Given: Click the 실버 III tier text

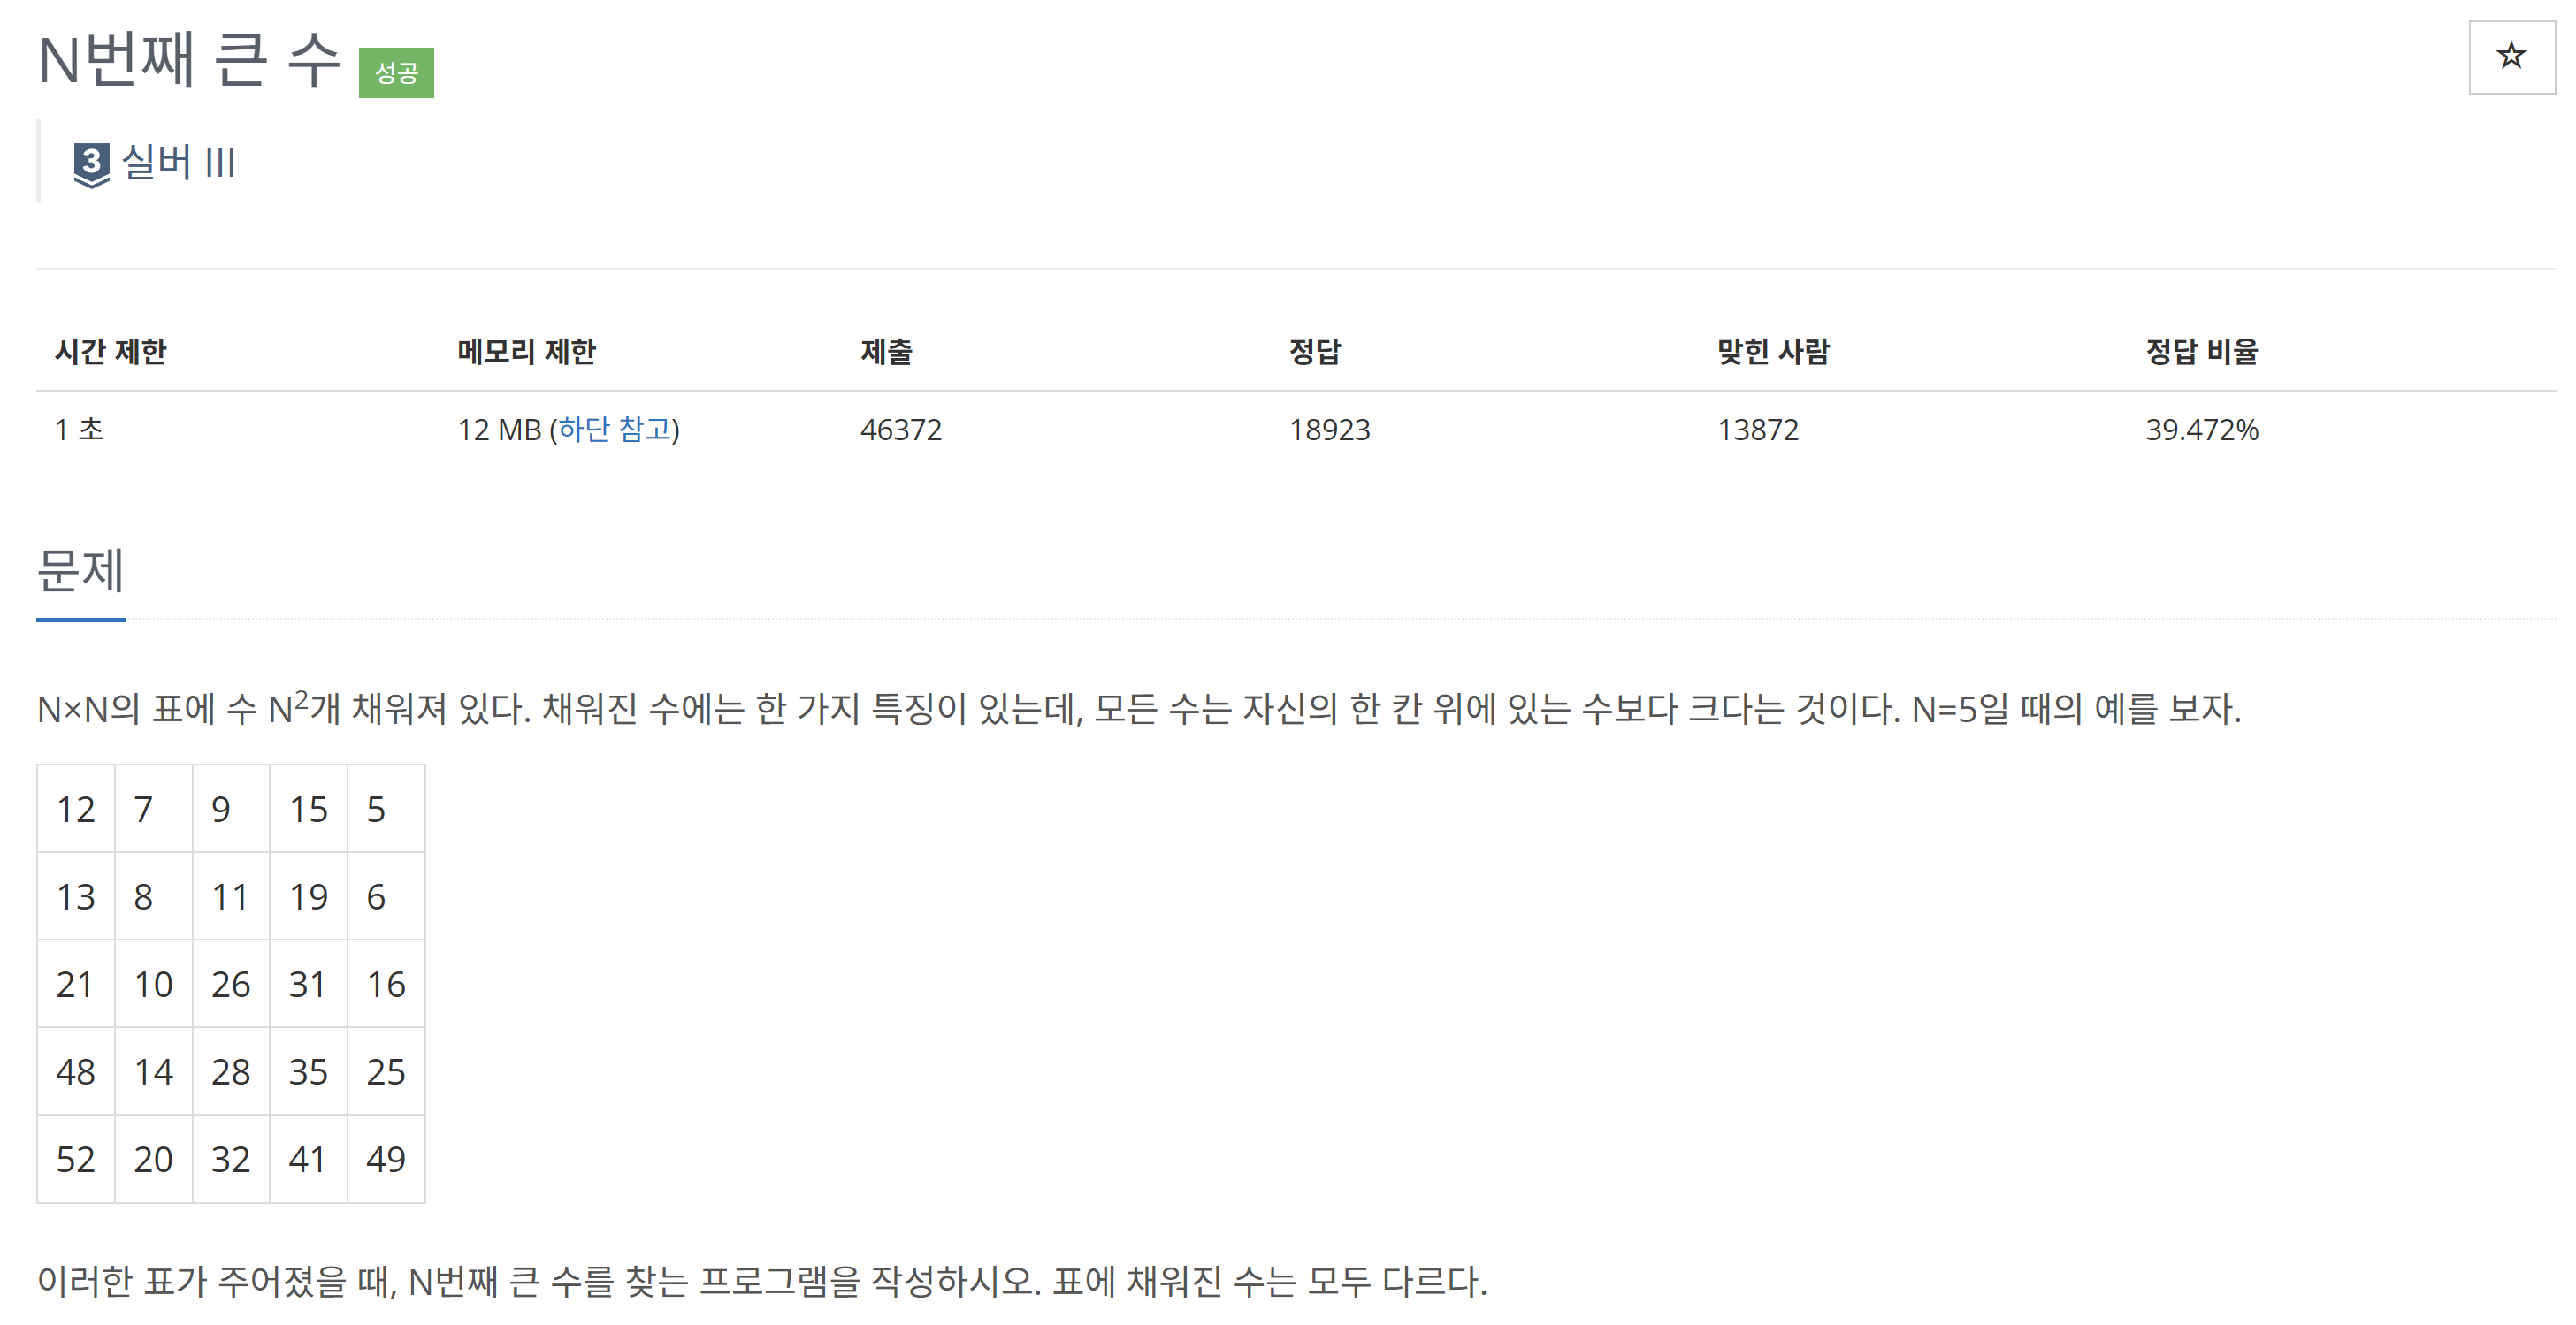Looking at the screenshot, I should click(x=178, y=162).
